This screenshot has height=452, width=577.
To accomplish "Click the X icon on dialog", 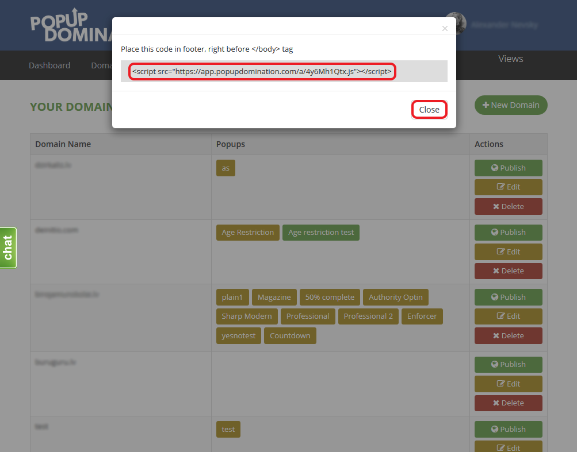I will pos(445,28).
